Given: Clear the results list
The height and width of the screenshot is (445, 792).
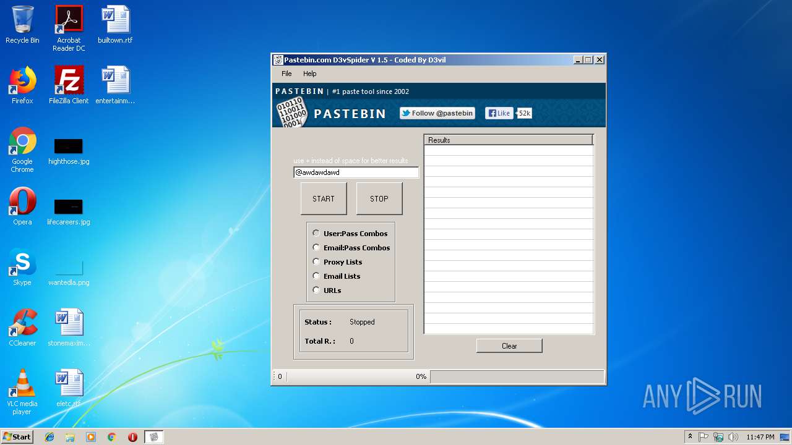Looking at the screenshot, I should click(509, 345).
